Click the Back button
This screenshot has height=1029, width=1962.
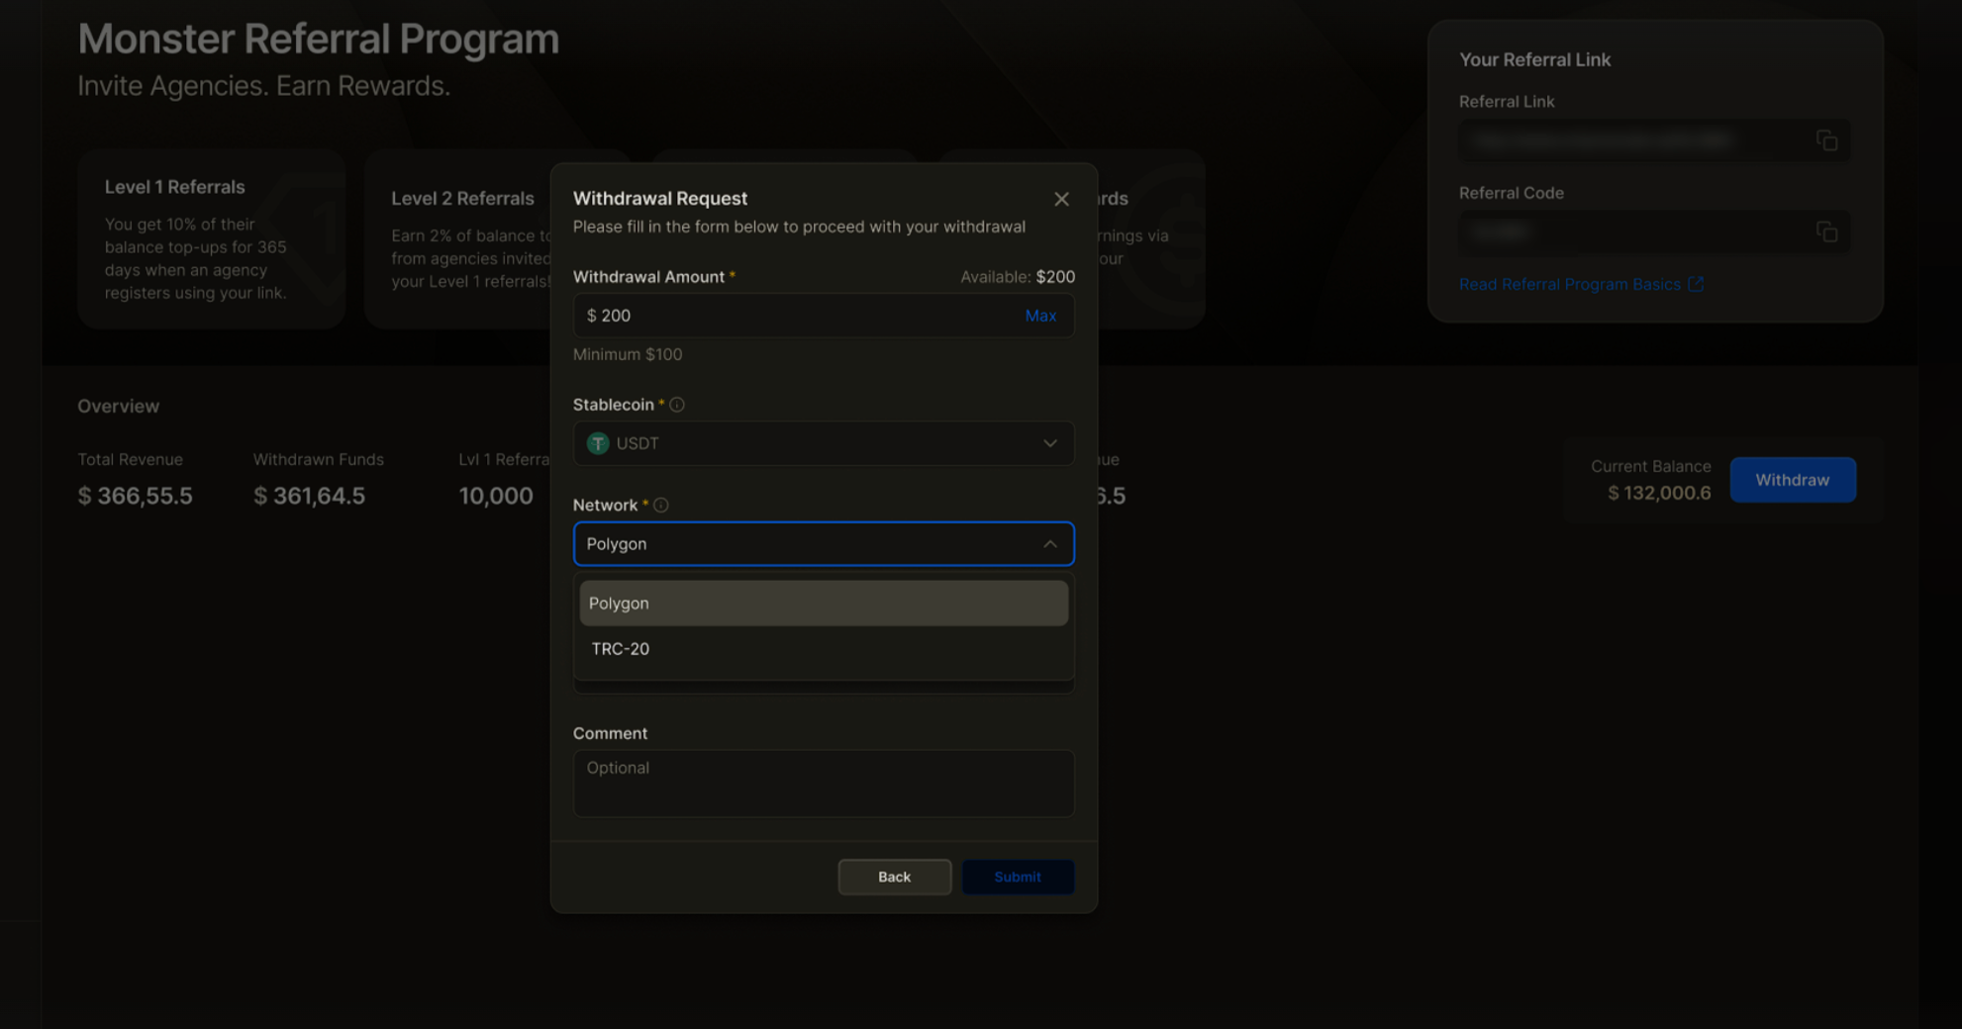[894, 877]
